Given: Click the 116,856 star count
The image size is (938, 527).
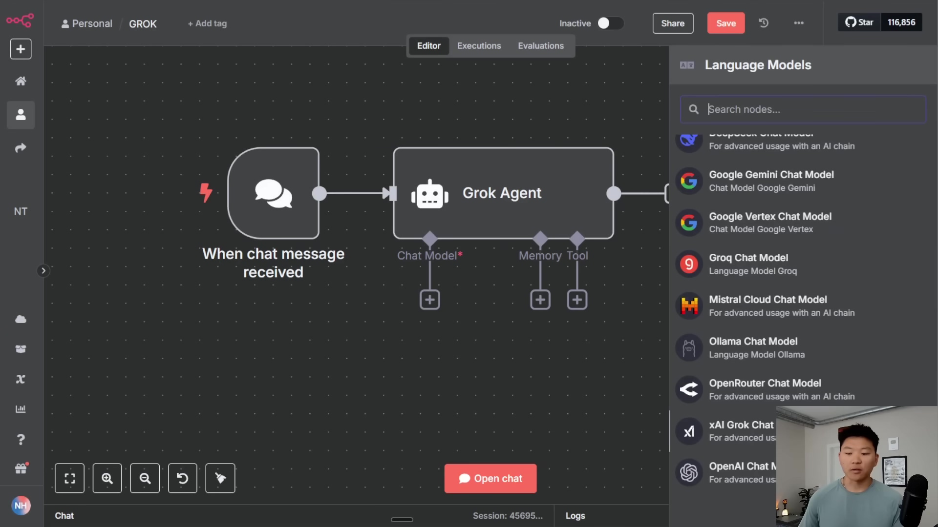Looking at the screenshot, I should tap(901, 22).
